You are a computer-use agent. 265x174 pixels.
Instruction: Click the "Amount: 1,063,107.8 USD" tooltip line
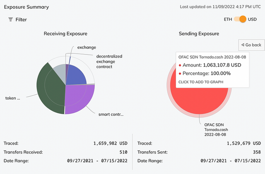pyautogui.click(x=210, y=65)
